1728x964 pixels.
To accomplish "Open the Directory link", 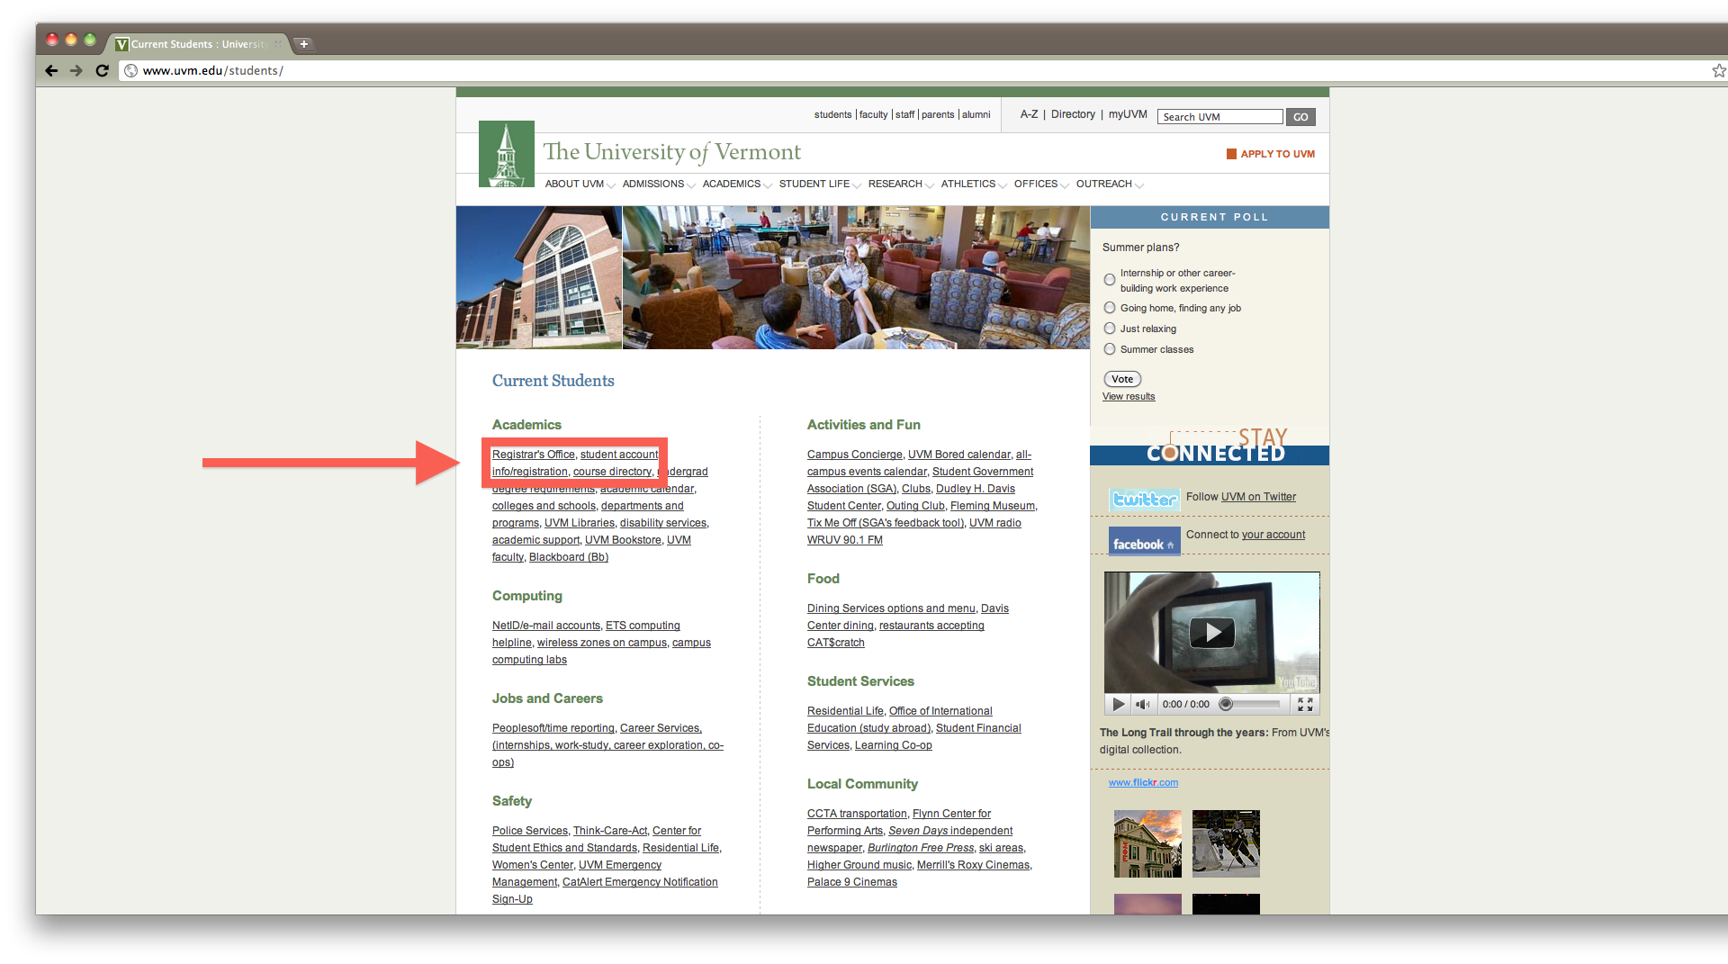I will (x=1073, y=114).
